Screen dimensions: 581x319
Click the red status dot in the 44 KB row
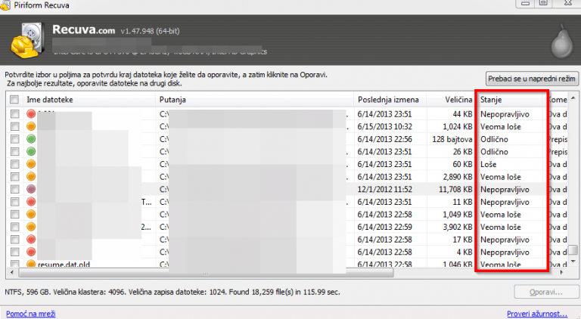tap(31, 114)
